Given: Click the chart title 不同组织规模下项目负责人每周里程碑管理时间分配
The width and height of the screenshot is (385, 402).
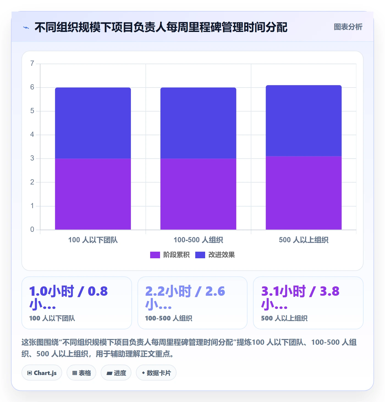Looking at the screenshot, I should 161,27.
